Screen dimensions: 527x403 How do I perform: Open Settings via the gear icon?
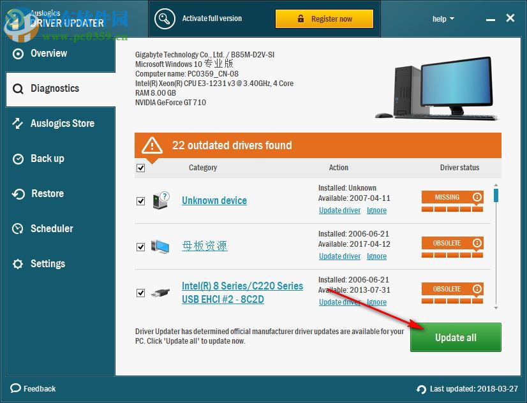(x=17, y=263)
